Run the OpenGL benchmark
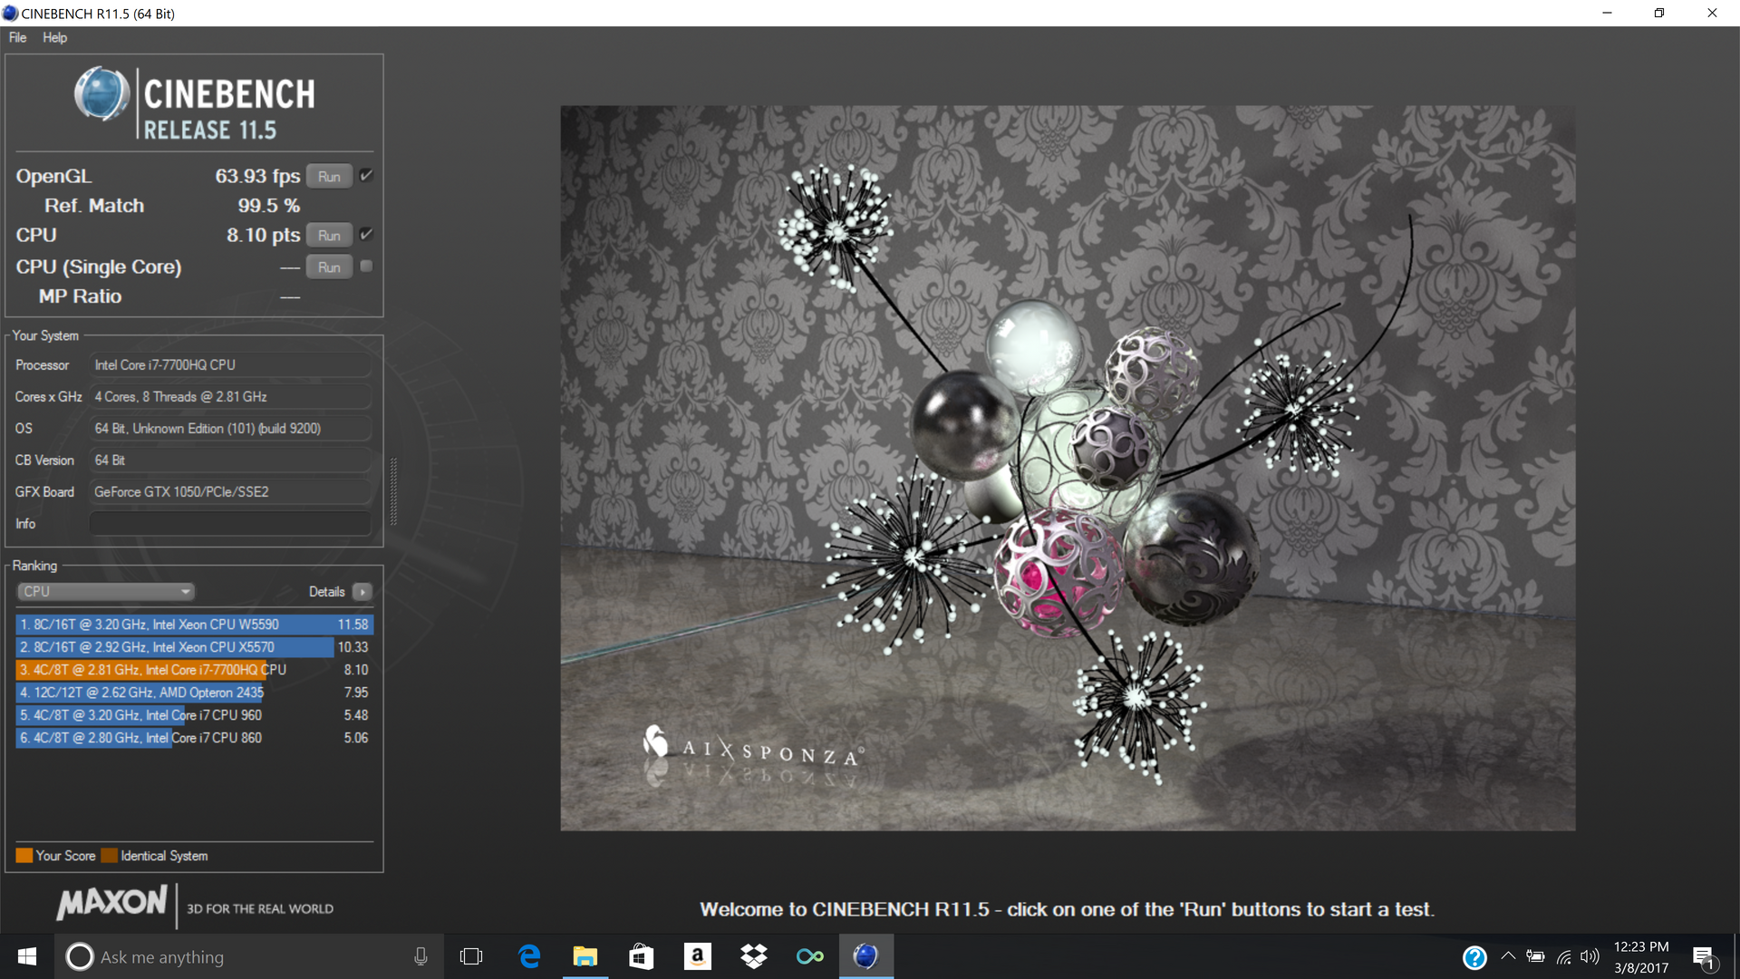Image resolution: width=1740 pixels, height=979 pixels. pyautogui.click(x=329, y=177)
